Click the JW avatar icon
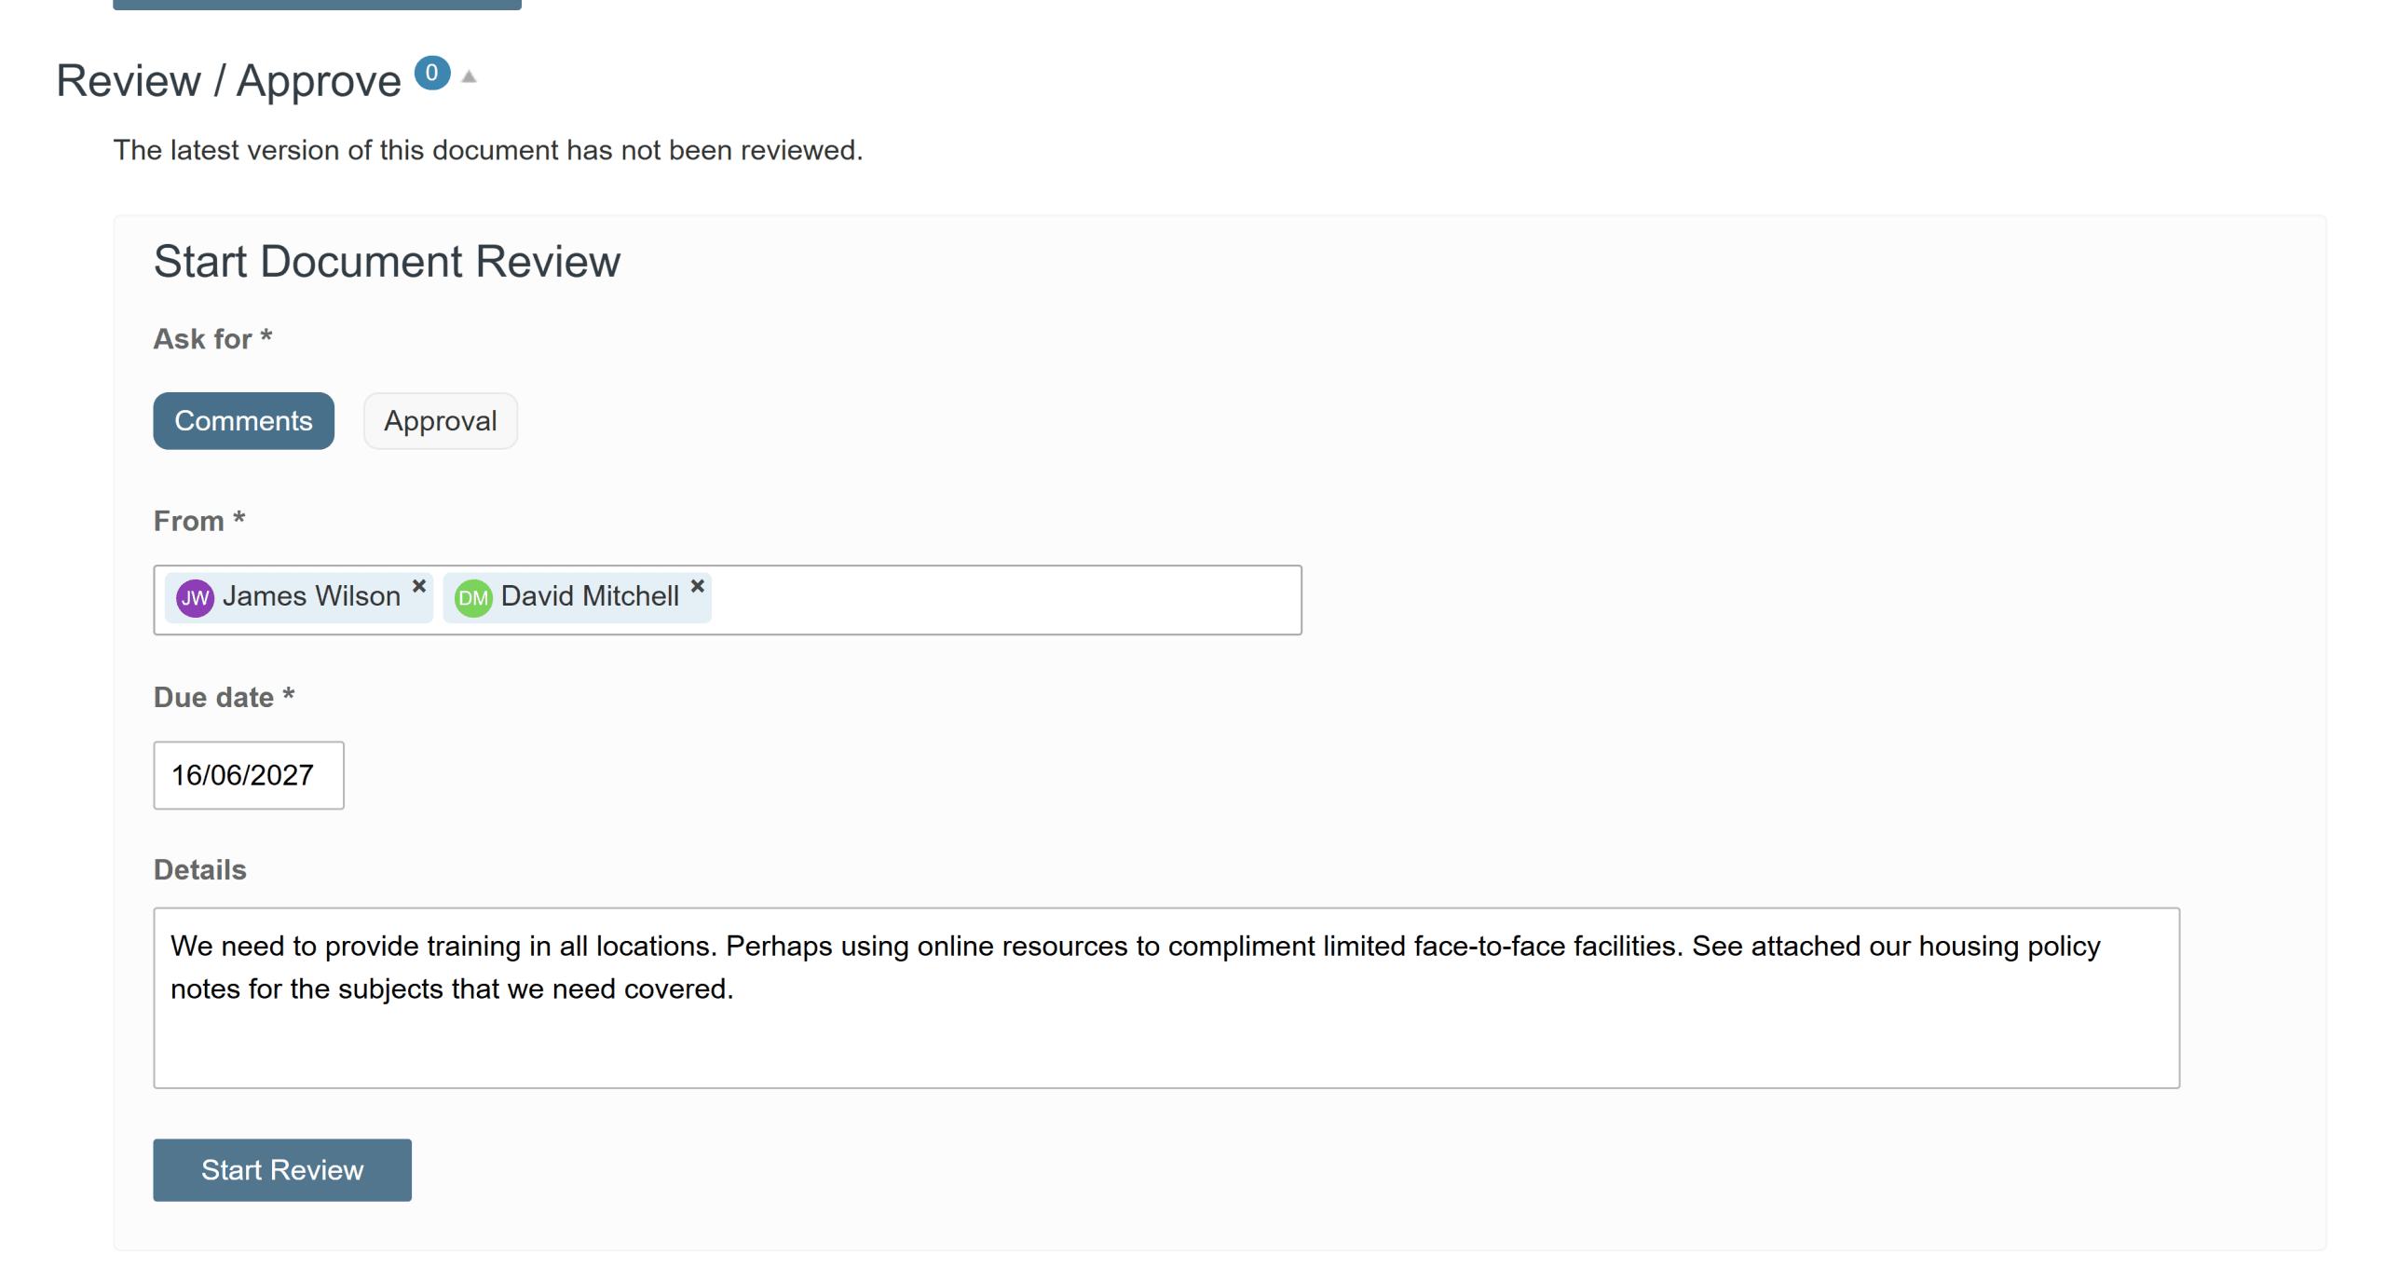Screen dimensions: 2385x1268 tap(195, 598)
